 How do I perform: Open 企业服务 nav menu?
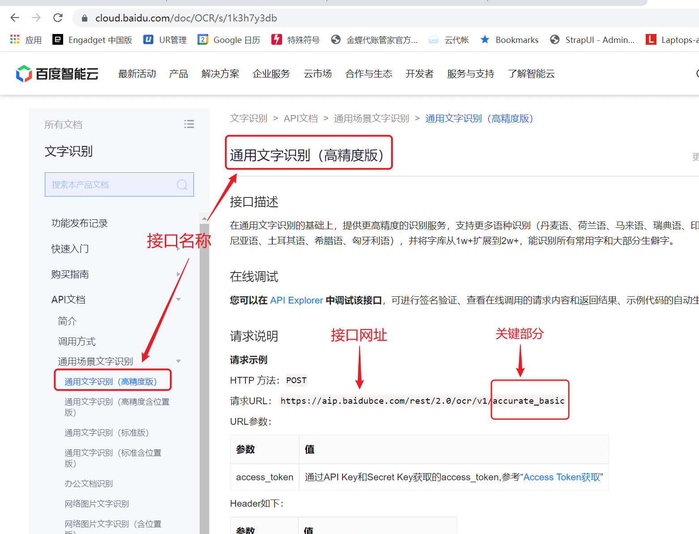tap(271, 74)
